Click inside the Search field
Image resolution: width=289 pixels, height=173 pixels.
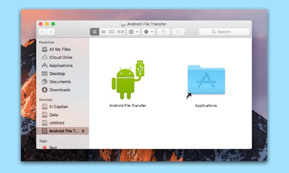(224, 32)
